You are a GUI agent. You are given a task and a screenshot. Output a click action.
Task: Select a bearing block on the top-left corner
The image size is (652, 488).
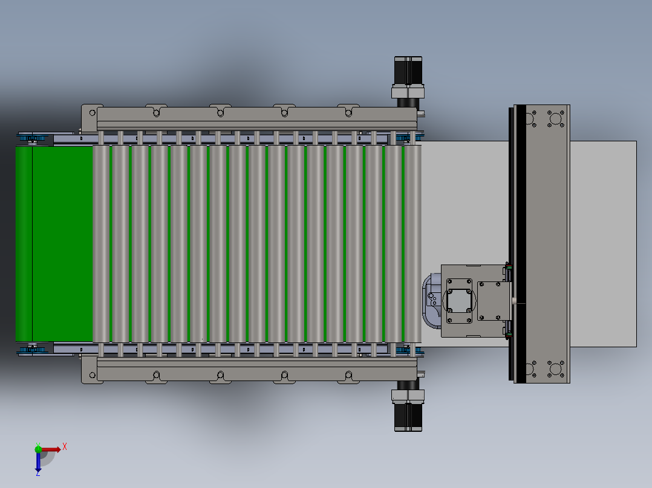pos(33,137)
